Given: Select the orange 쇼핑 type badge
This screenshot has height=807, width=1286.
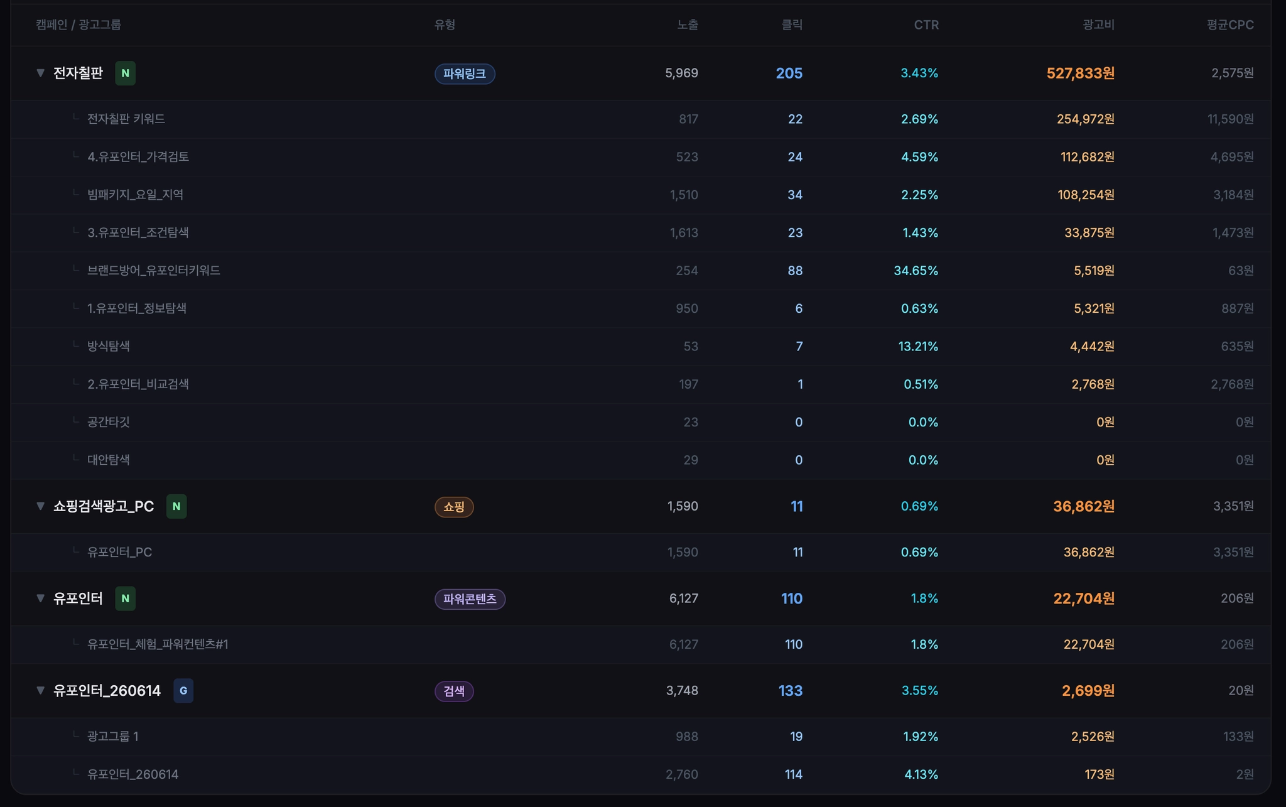Looking at the screenshot, I should (x=454, y=507).
